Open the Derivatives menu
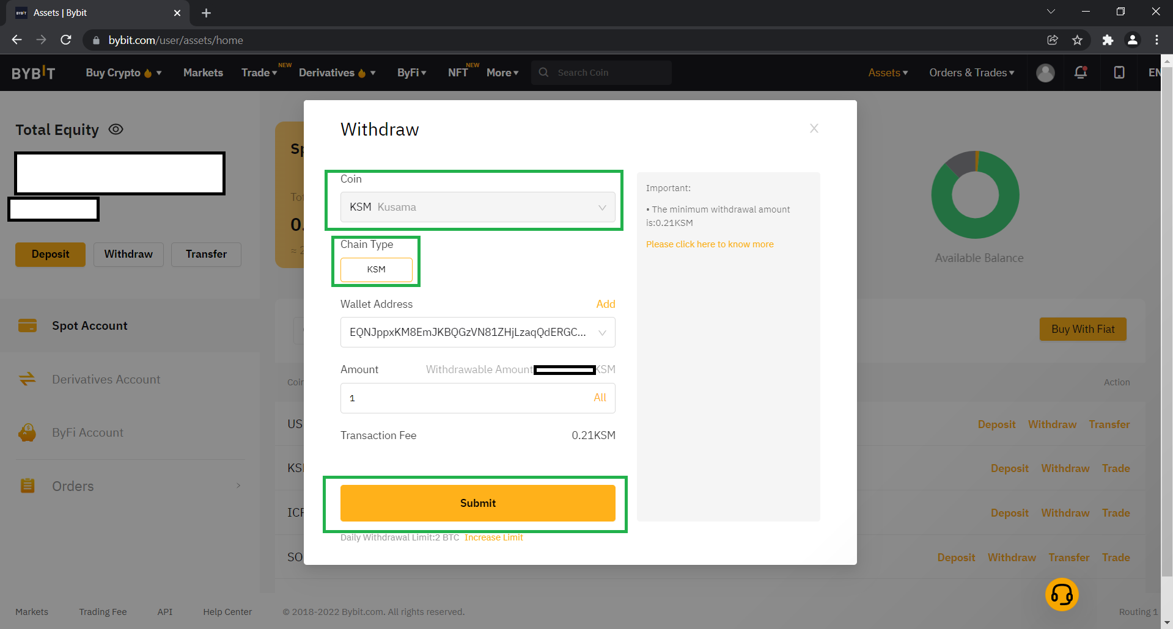The width and height of the screenshot is (1173, 629). click(336, 73)
